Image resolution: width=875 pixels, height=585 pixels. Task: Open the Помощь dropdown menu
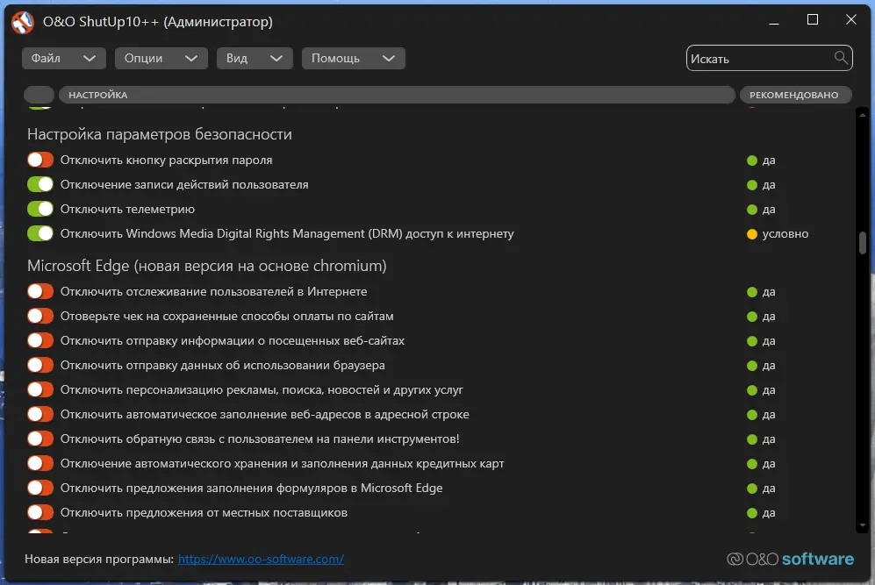(353, 58)
